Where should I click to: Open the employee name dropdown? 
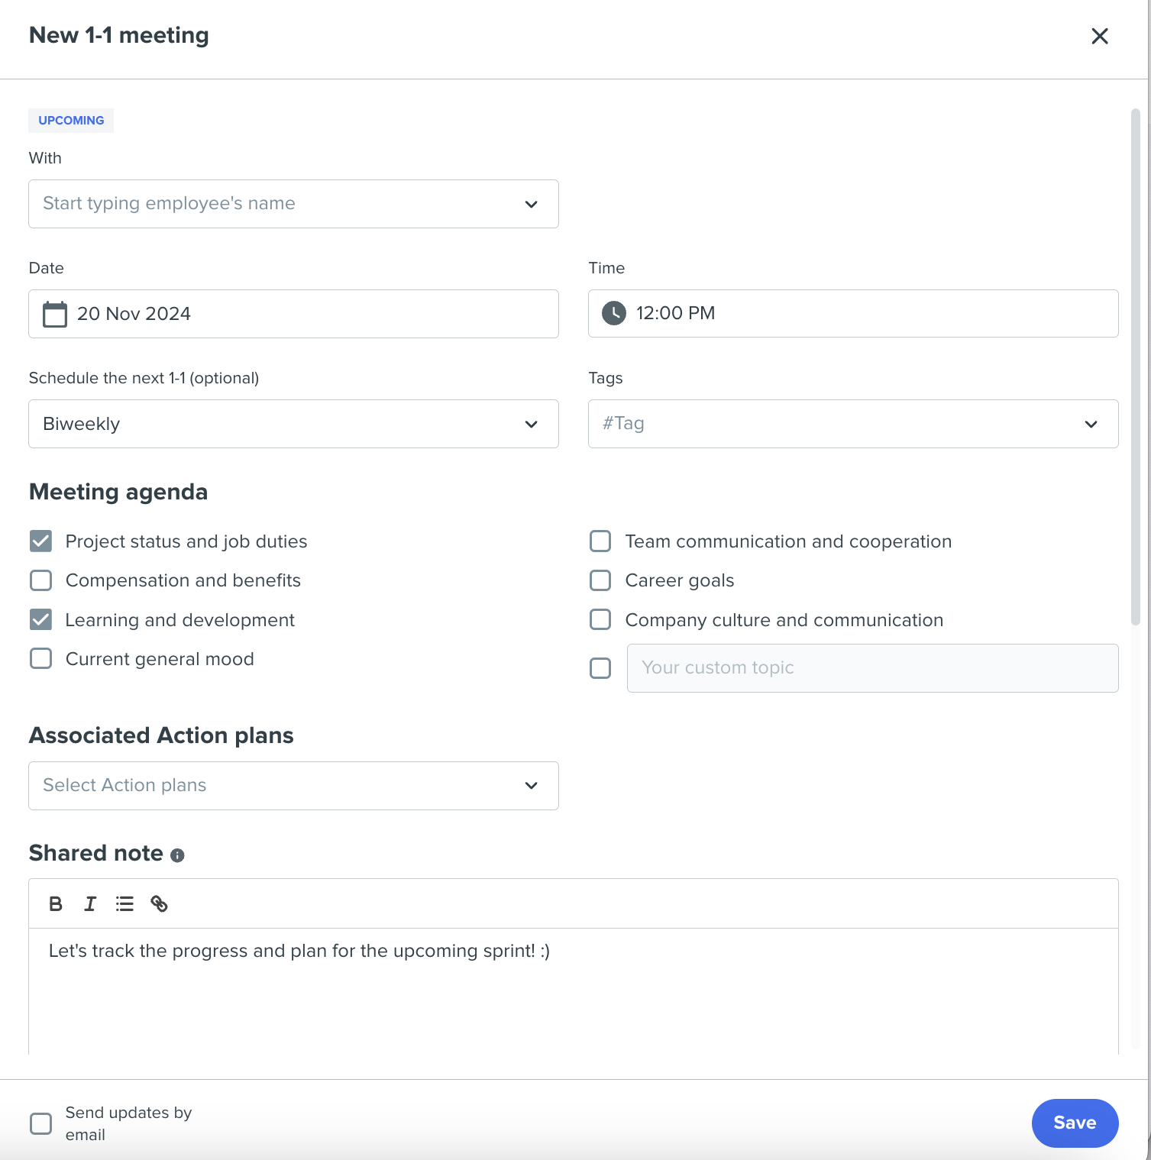click(x=293, y=204)
